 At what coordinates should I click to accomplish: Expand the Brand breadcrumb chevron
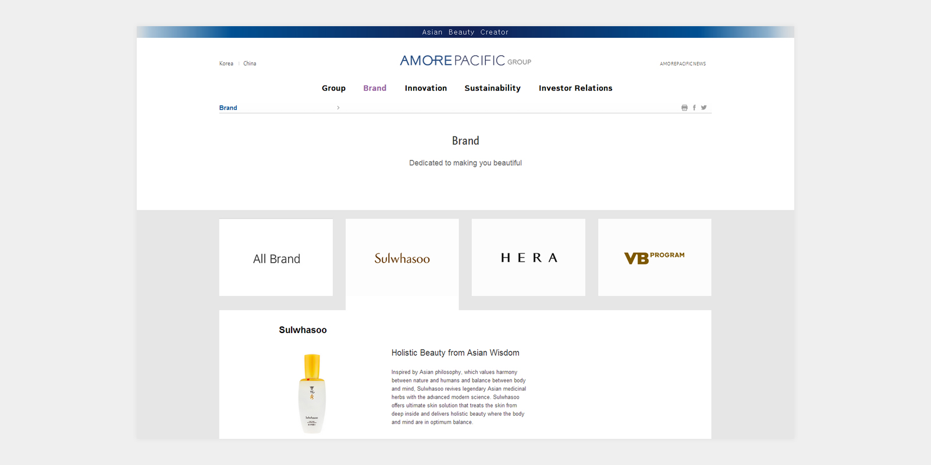coord(338,108)
